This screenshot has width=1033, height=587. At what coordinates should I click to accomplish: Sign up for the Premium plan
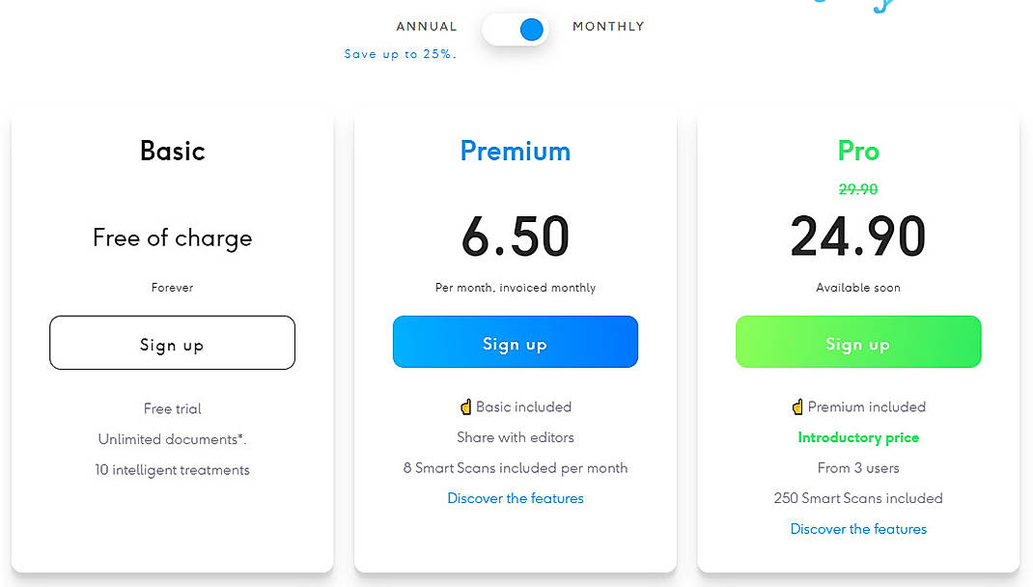515,342
